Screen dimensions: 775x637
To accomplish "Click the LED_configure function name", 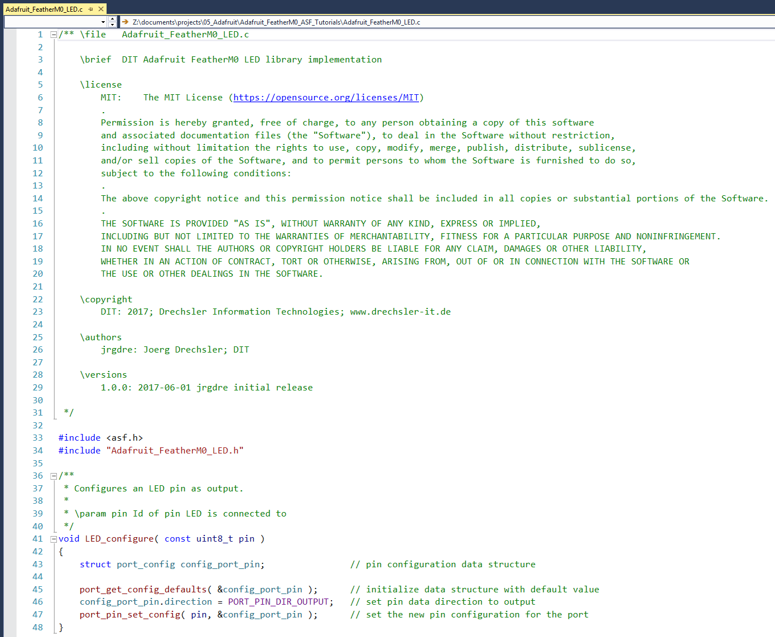I will (119, 539).
